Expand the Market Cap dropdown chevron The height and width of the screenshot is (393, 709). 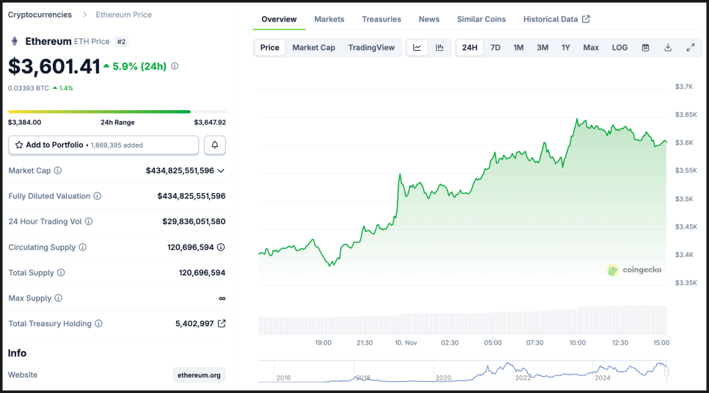click(x=221, y=170)
